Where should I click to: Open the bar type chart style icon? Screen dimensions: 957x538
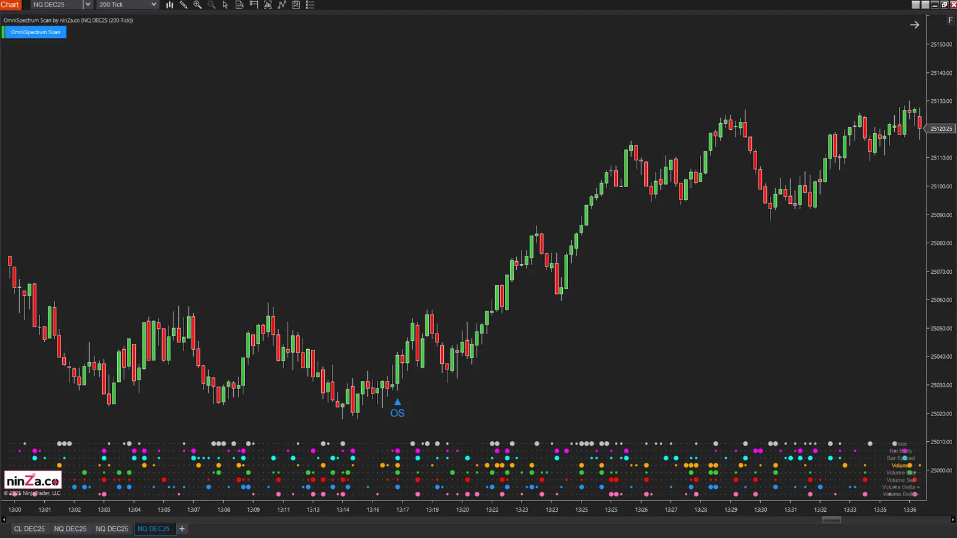[x=170, y=5]
